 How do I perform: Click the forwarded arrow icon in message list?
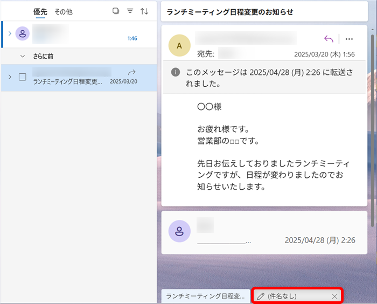click(x=131, y=72)
